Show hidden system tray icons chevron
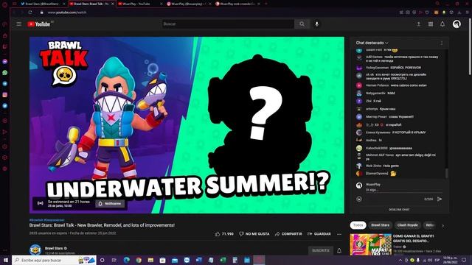Viewport: 472px width, 265px height. click(400, 260)
